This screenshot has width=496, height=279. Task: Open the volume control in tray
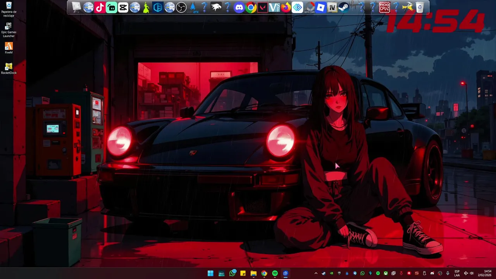[x=472, y=273]
